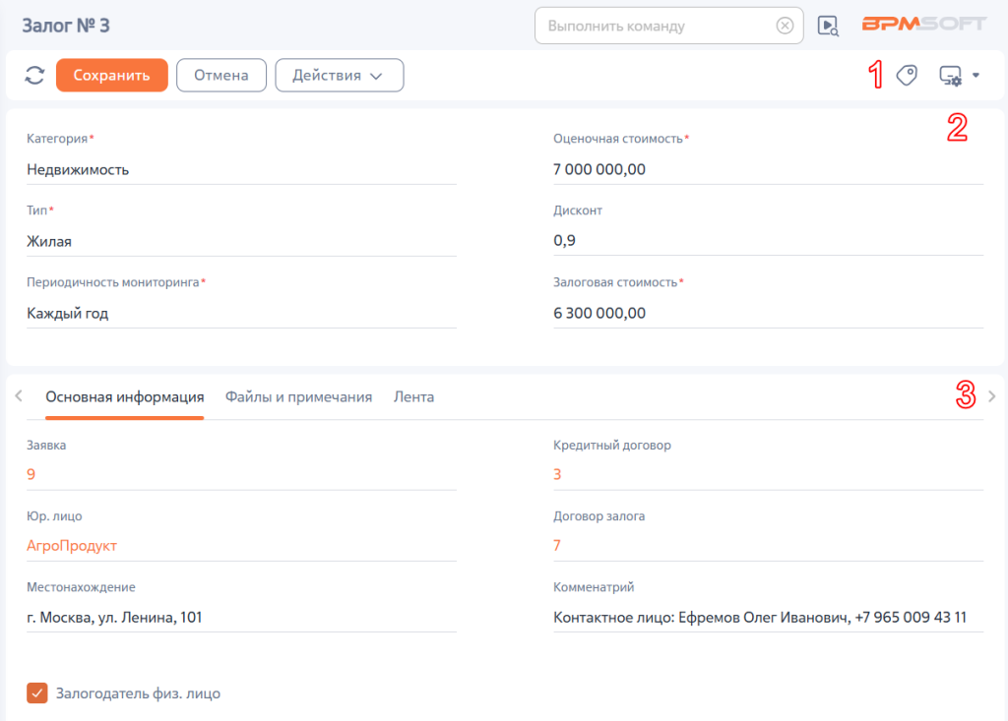Open the process run icon beside the command field
The width and height of the screenshot is (1008, 721).
828,26
